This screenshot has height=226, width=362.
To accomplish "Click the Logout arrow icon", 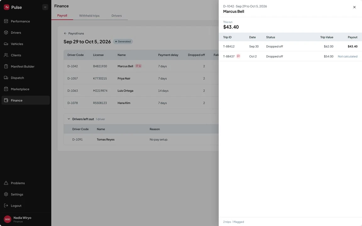I will pos(6,206).
